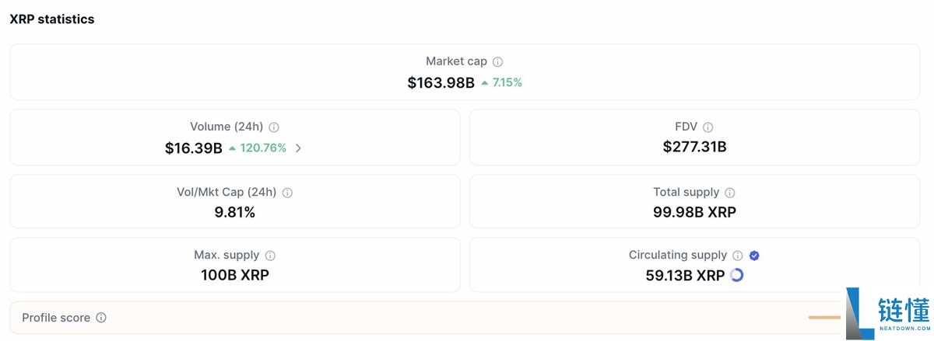Click the FDV info icon
The image size is (934, 341).
(x=708, y=127)
